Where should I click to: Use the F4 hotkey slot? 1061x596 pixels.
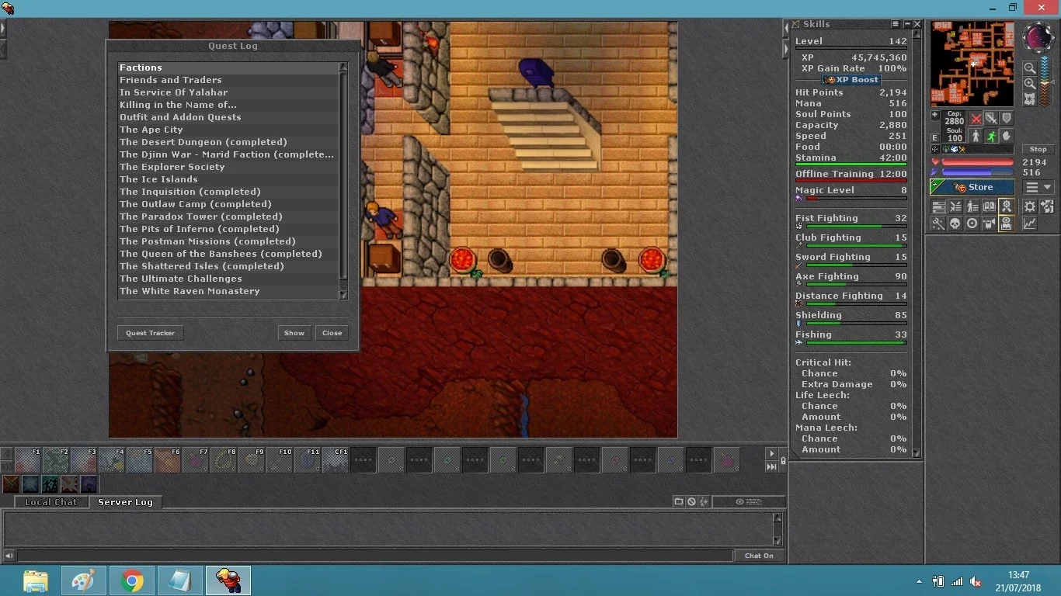(112, 460)
